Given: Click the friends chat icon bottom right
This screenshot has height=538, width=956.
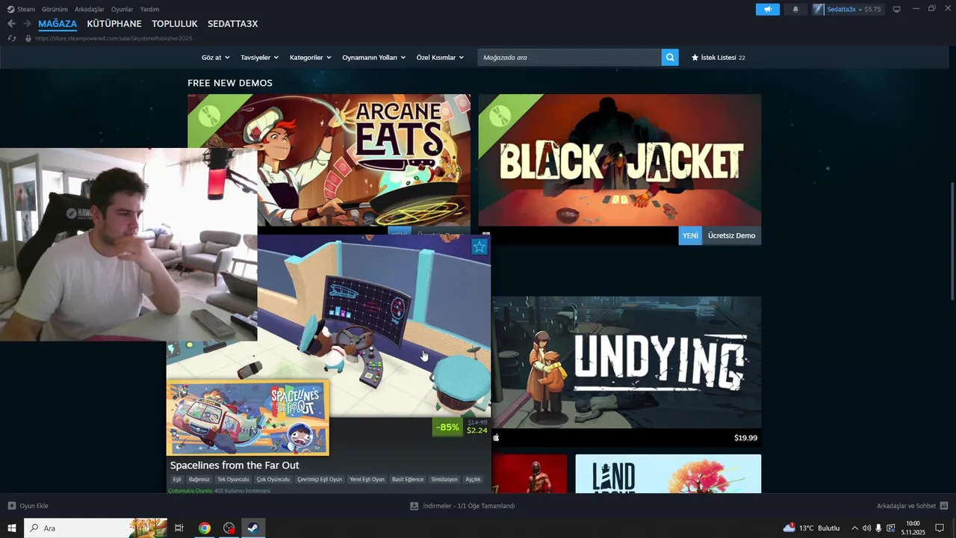Looking at the screenshot, I should (x=944, y=506).
